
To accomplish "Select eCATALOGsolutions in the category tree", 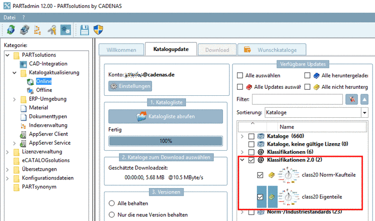I will tap(45, 161).
